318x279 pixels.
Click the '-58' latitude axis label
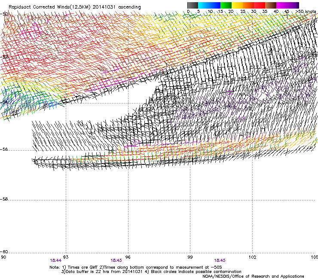[x=4, y=199]
